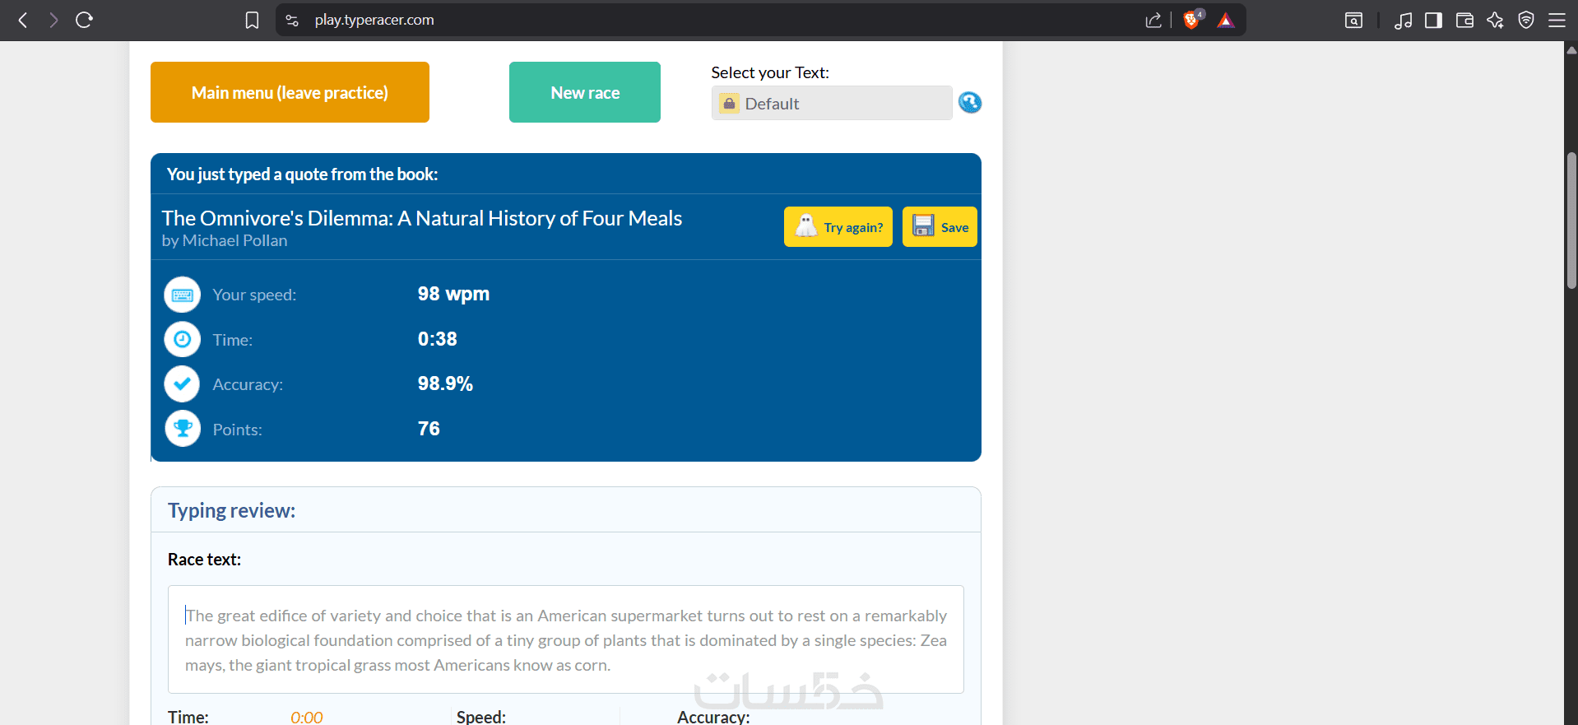
Task: Open Brave Shields lion icon
Action: [1192, 20]
